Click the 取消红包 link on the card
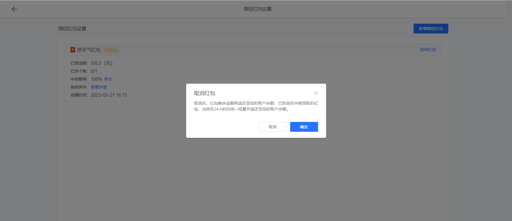This screenshot has height=221, width=512. point(428,50)
